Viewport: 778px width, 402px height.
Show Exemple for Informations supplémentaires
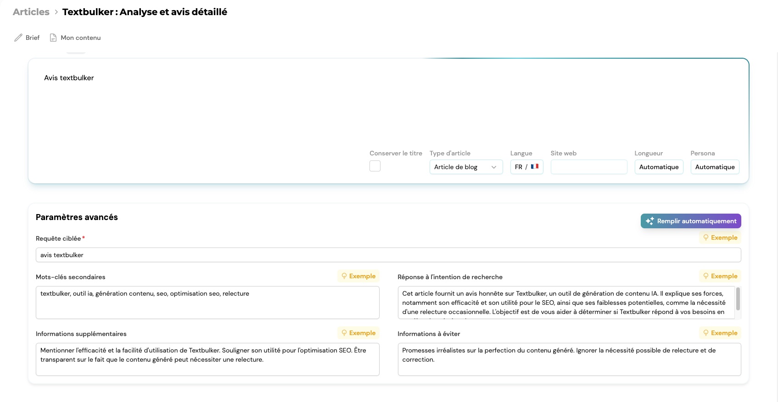click(x=358, y=333)
